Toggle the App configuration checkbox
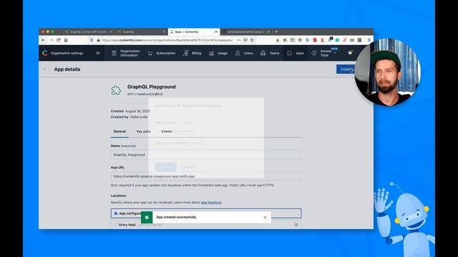Screen dimensions: 458x257 116,213
